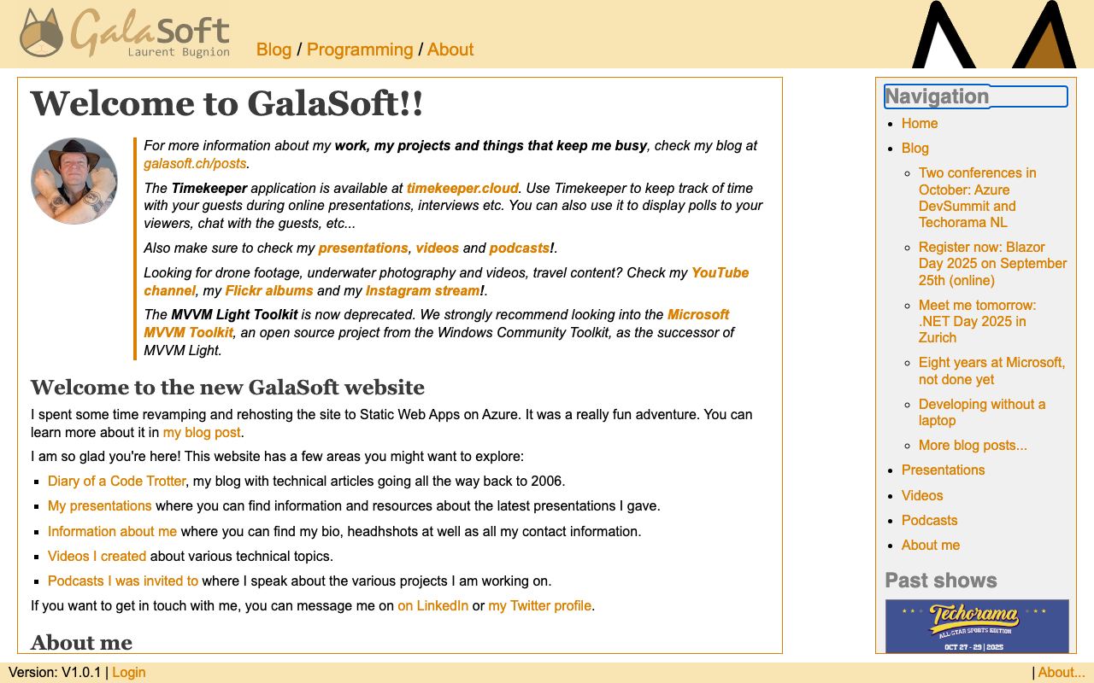Open the 'Videos I created' link
This screenshot has height=683, width=1094.
(97, 556)
